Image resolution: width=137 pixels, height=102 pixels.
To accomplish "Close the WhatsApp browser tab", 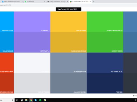I will click(45, 2).
